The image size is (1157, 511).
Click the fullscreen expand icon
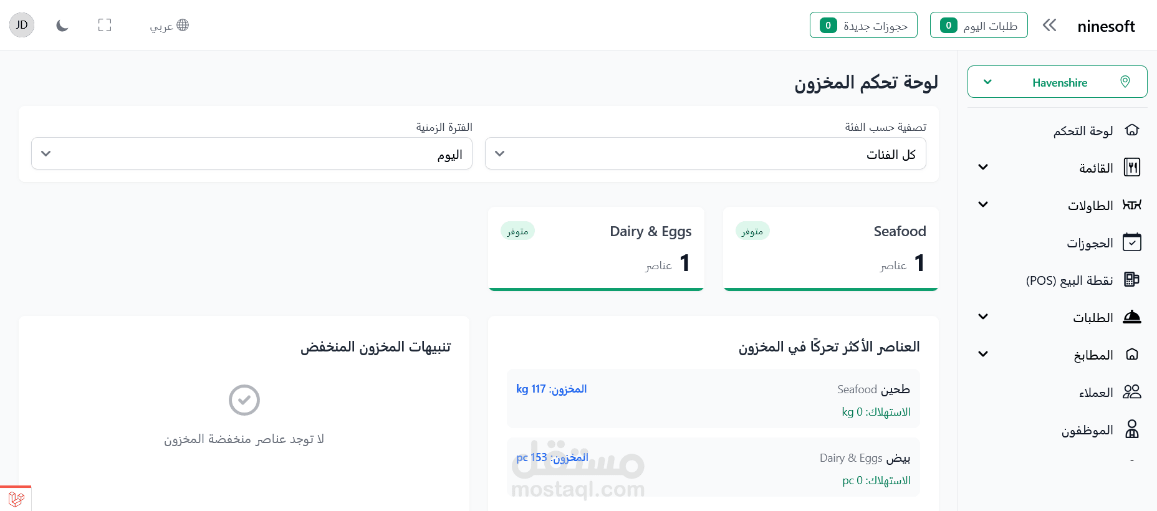105,26
